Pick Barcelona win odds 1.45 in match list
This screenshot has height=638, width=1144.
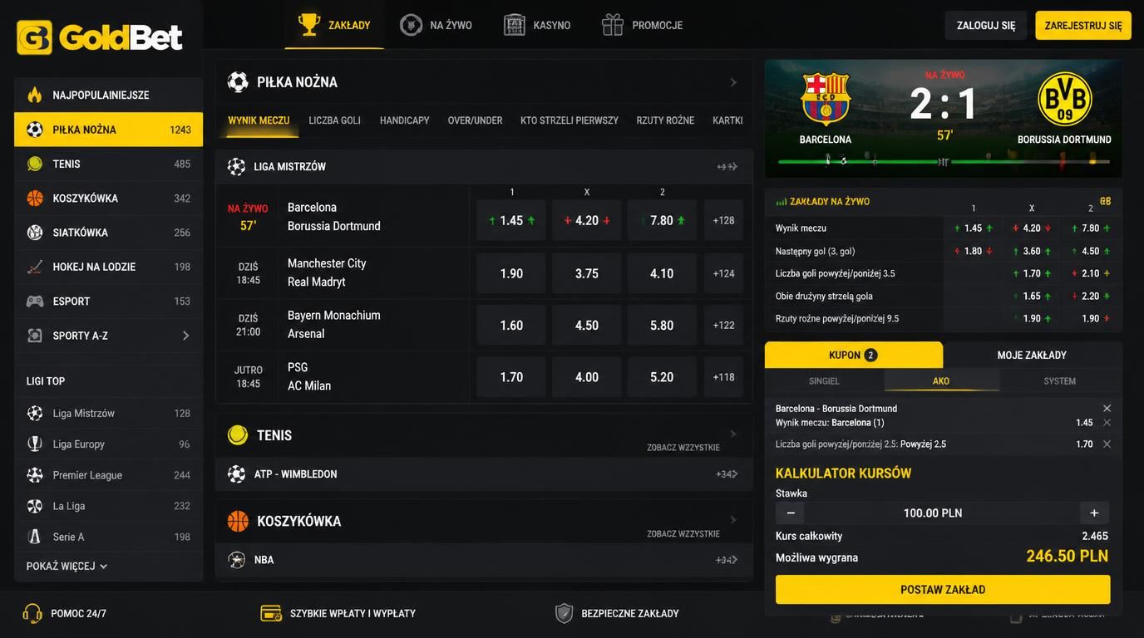pos(511,220)
